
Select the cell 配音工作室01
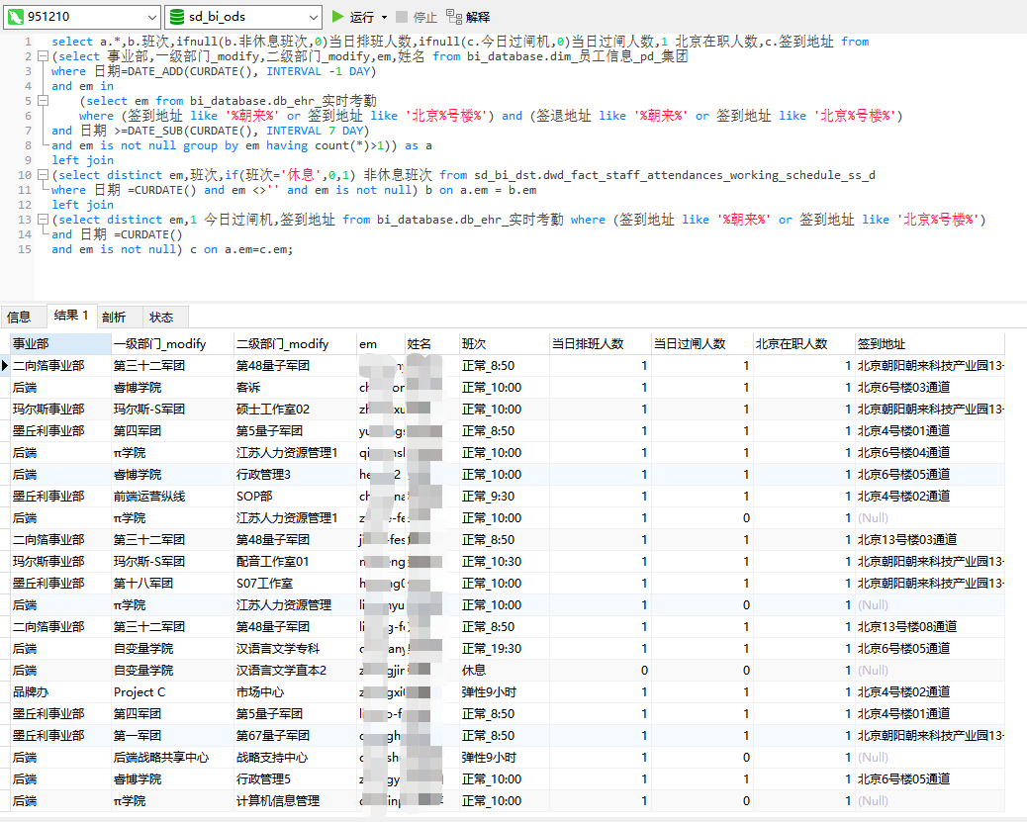point(295,561)
